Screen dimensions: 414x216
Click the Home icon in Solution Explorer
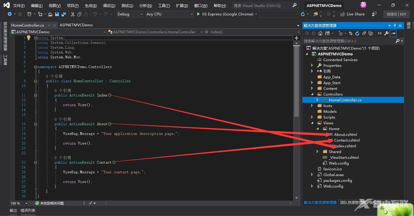tap(320, 33)
